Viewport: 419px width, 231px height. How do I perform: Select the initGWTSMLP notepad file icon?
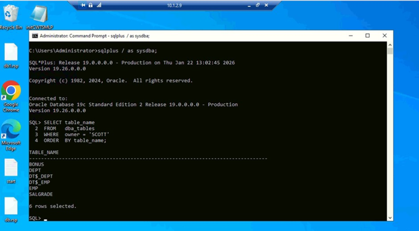click(x=40, y=17)
